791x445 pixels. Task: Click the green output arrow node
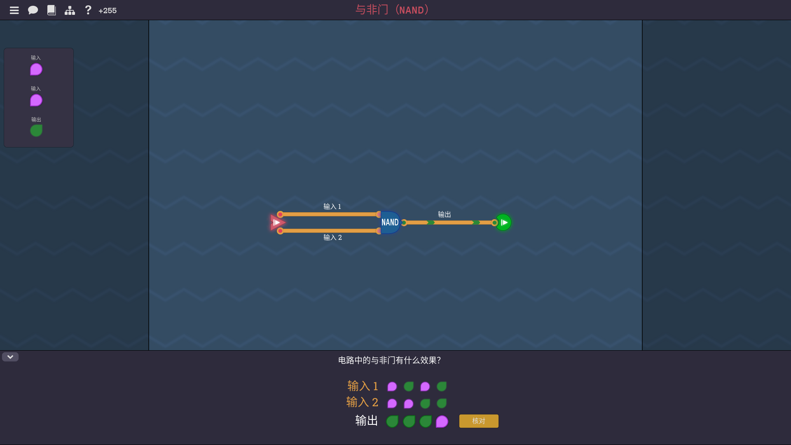tap(503, 222)
